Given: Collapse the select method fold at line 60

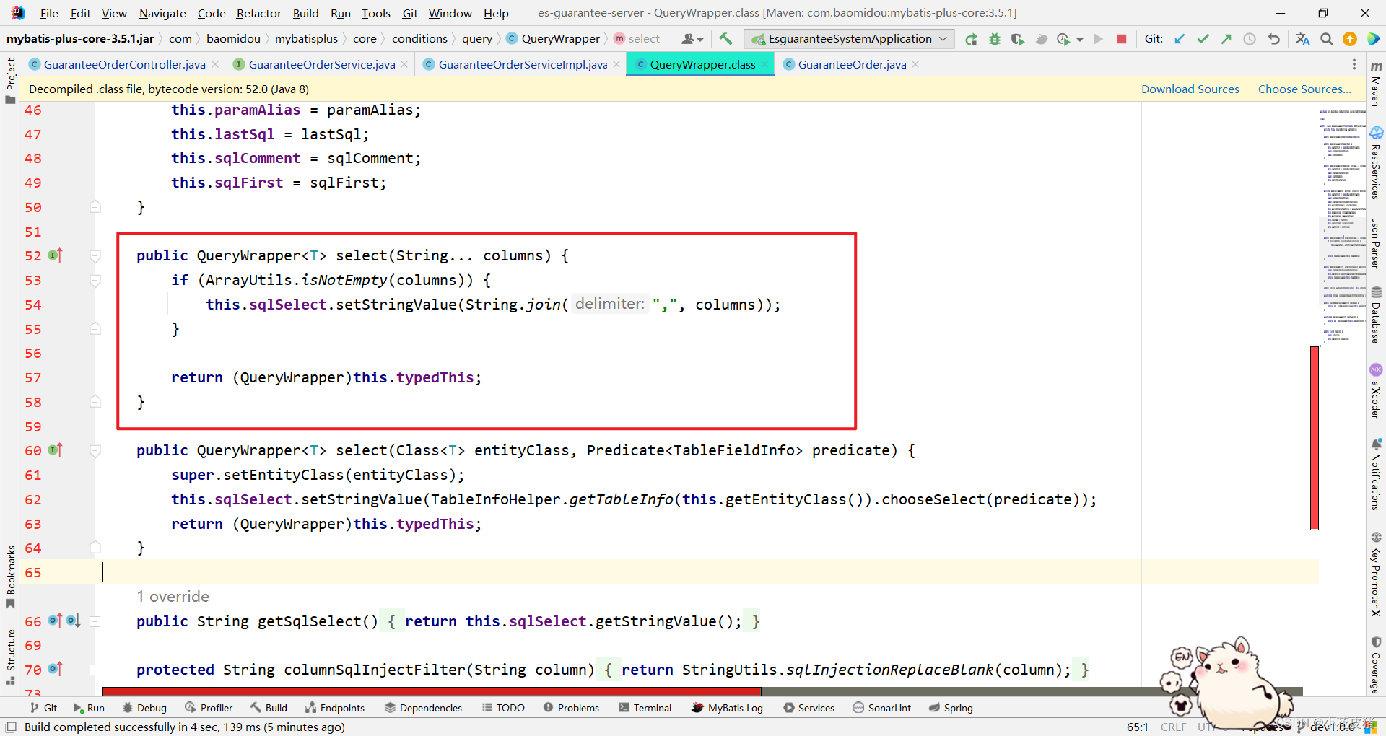Looking at the screenshot, I should (x=95, y=450).
